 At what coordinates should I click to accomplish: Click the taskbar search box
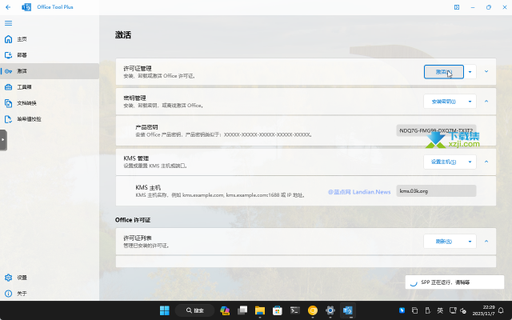point(194,310)
